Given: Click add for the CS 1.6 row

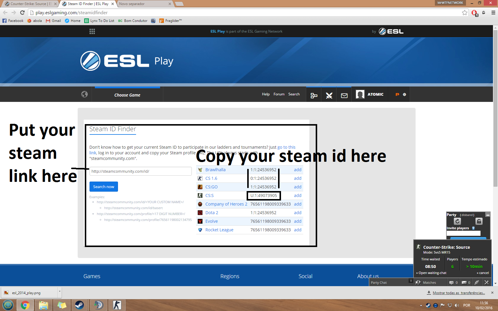Looking at the screenshot, I should tap(298, 178).
